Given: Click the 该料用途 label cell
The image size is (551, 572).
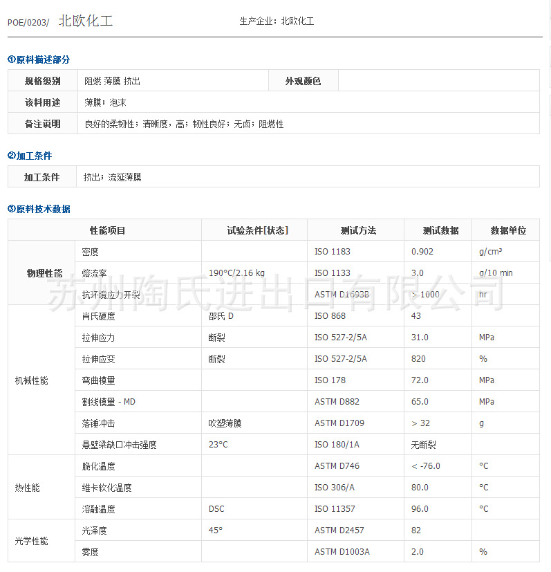Looking at the screenshot, I should 43,102.
